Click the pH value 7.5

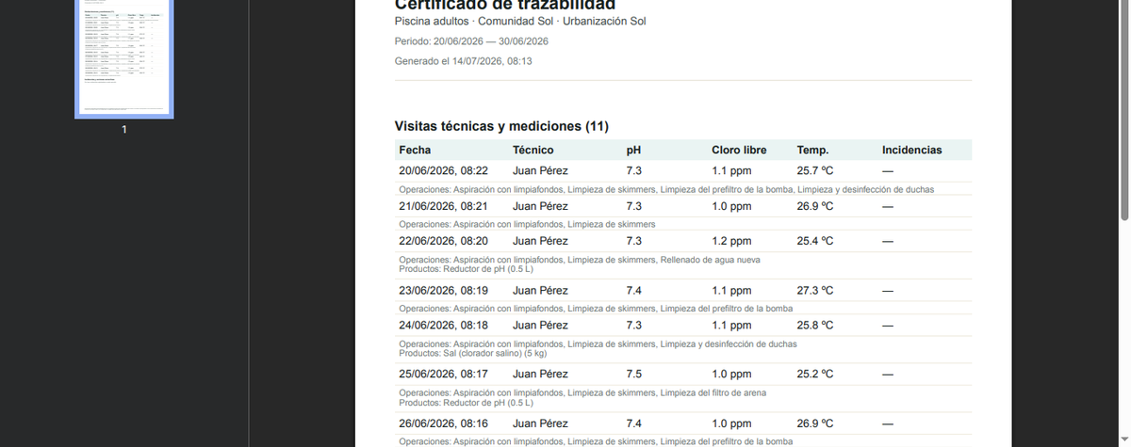tap(633, 374)
